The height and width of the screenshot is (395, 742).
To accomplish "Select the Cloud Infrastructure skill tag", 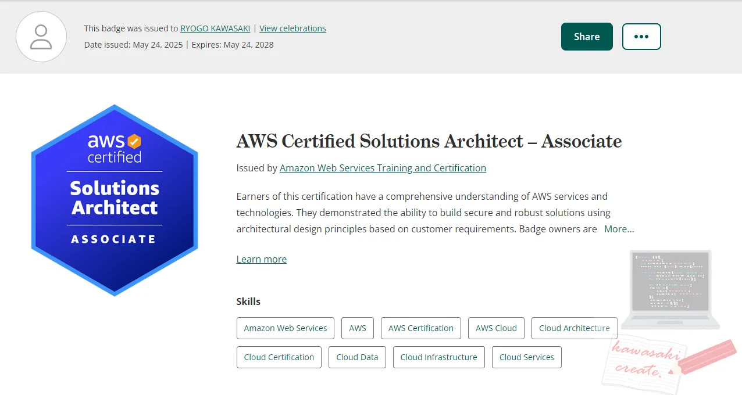I will point(439,357).
